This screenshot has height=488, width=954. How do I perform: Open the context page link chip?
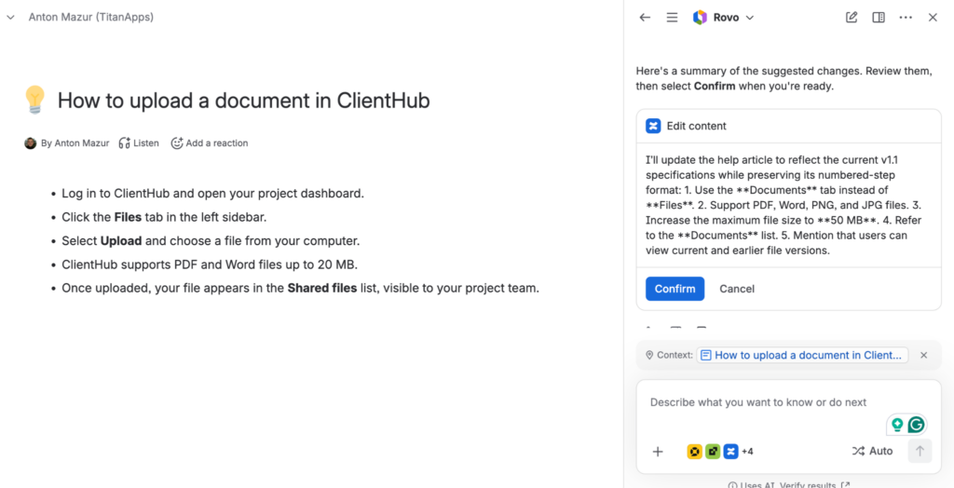(x=802, y=356)
